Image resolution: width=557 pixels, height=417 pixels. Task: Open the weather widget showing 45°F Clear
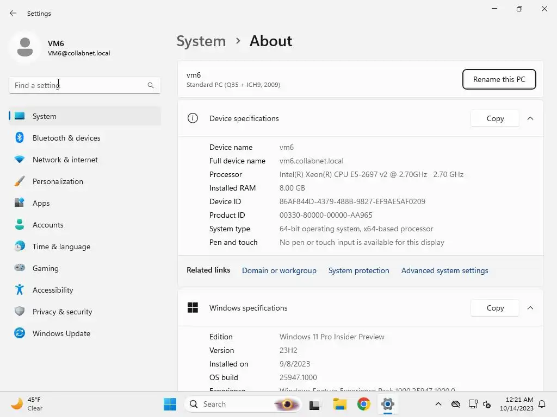click(x=27, y=404)
